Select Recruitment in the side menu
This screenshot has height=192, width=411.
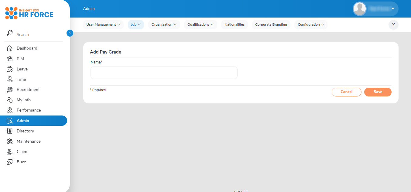coord(28,89)
